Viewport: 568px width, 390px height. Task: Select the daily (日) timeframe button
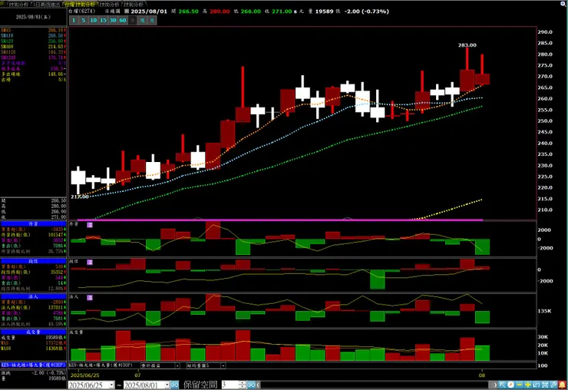pyautogui.click(x=133, y=20)
